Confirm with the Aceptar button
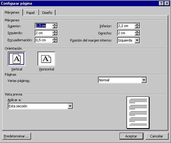The width and height of the screenshot is (171, 143). (x=131, y=136)
